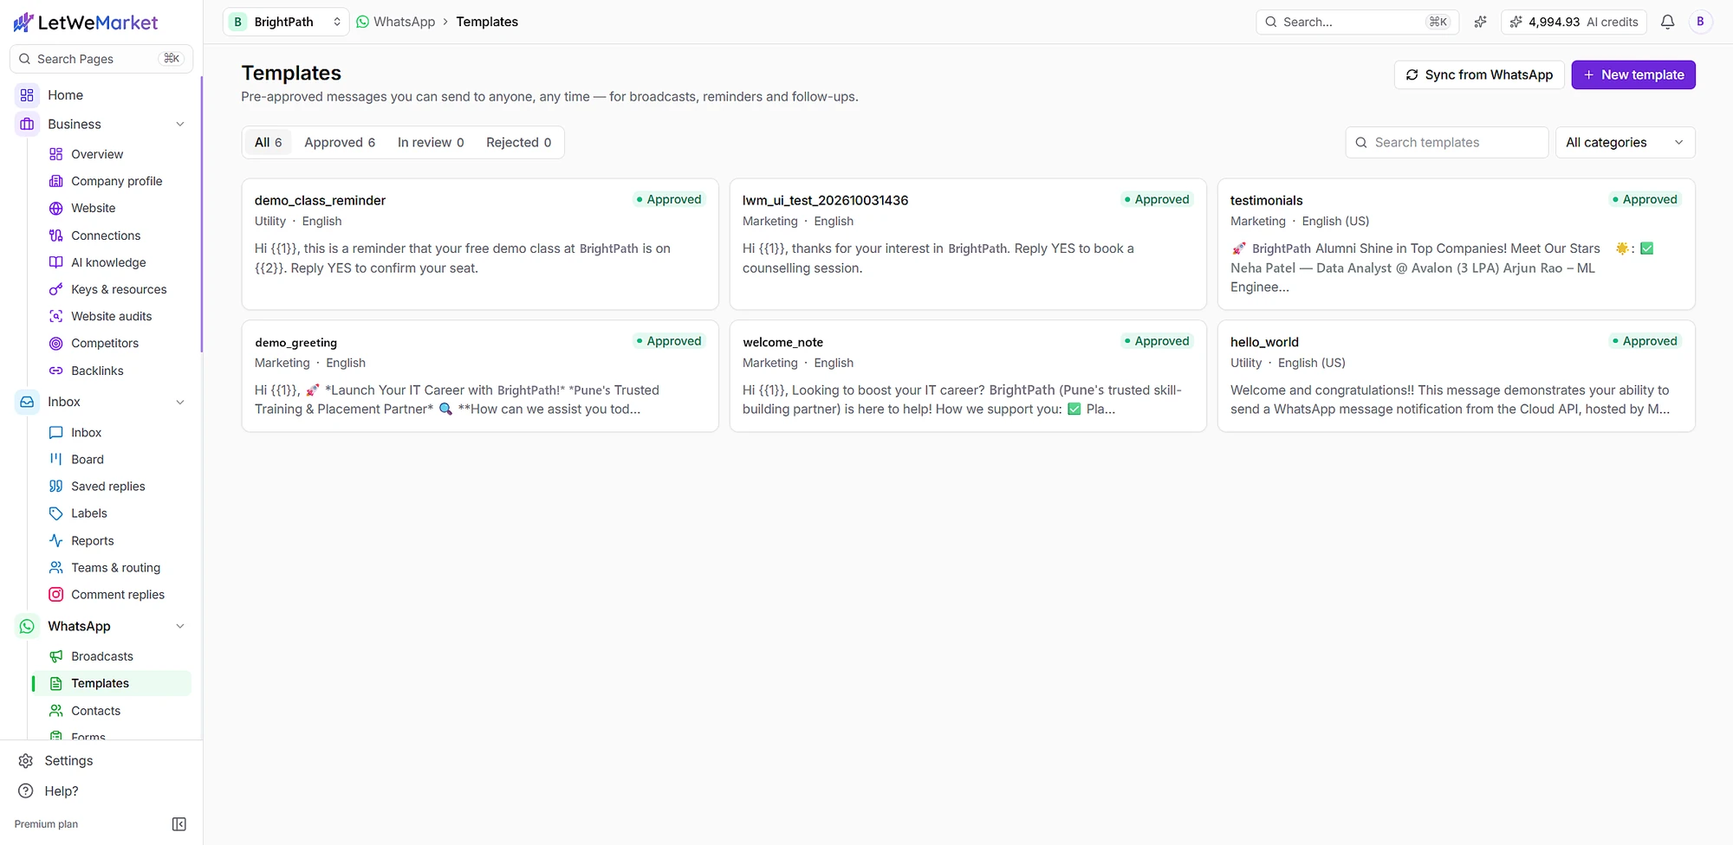The image size is (1733, 845).
Task: Collapse the Inbox section chevron
Action: click(180, 402)
